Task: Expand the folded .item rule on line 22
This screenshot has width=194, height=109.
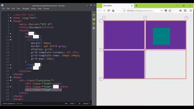Action: tap(11, 65)
